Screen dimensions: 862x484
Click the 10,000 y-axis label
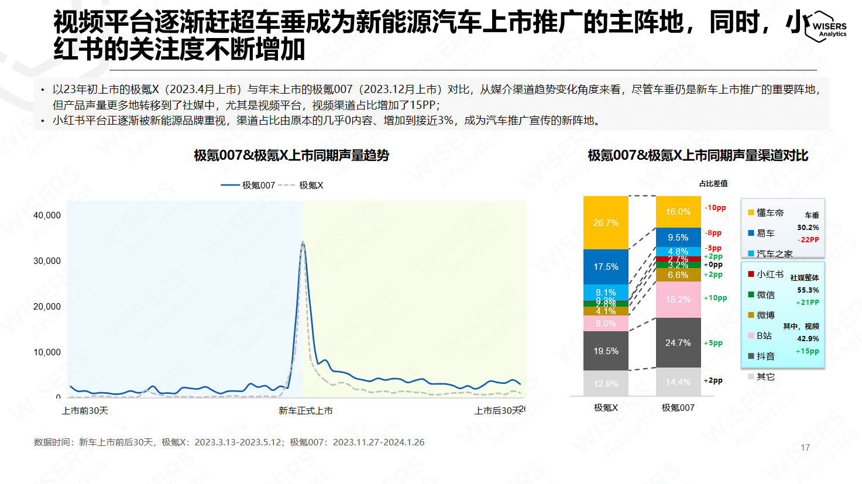coord(47,352)
